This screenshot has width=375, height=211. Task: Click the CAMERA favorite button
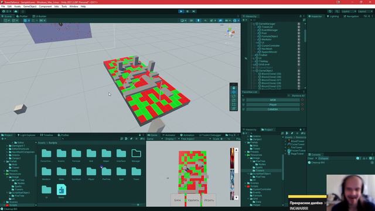click(x=273, y=110)
